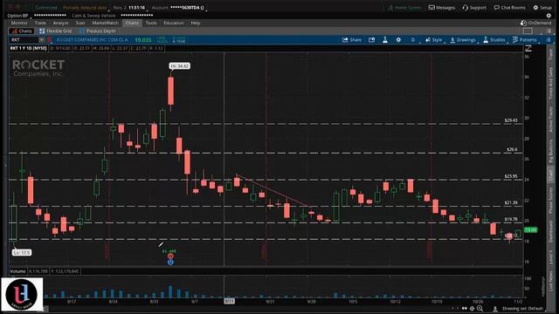Click the expand chart icon at top-right of chart

tap(528, 48)
